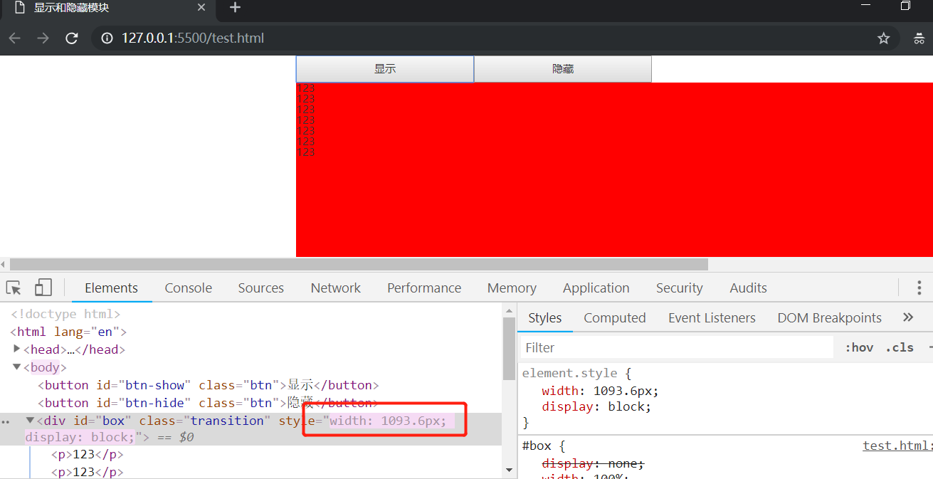Open a new browser tab
This screenshot has height=479, width=933.
tap(236, 8)
